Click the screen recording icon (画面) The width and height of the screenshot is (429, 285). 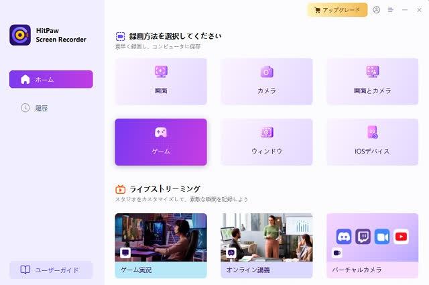[x=161, y=72]
